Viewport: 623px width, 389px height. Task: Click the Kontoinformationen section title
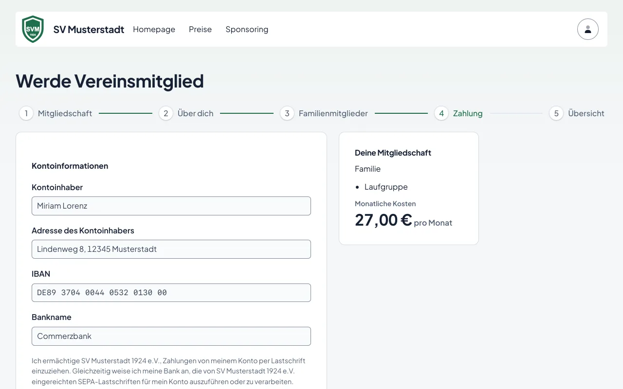point(70,166)
